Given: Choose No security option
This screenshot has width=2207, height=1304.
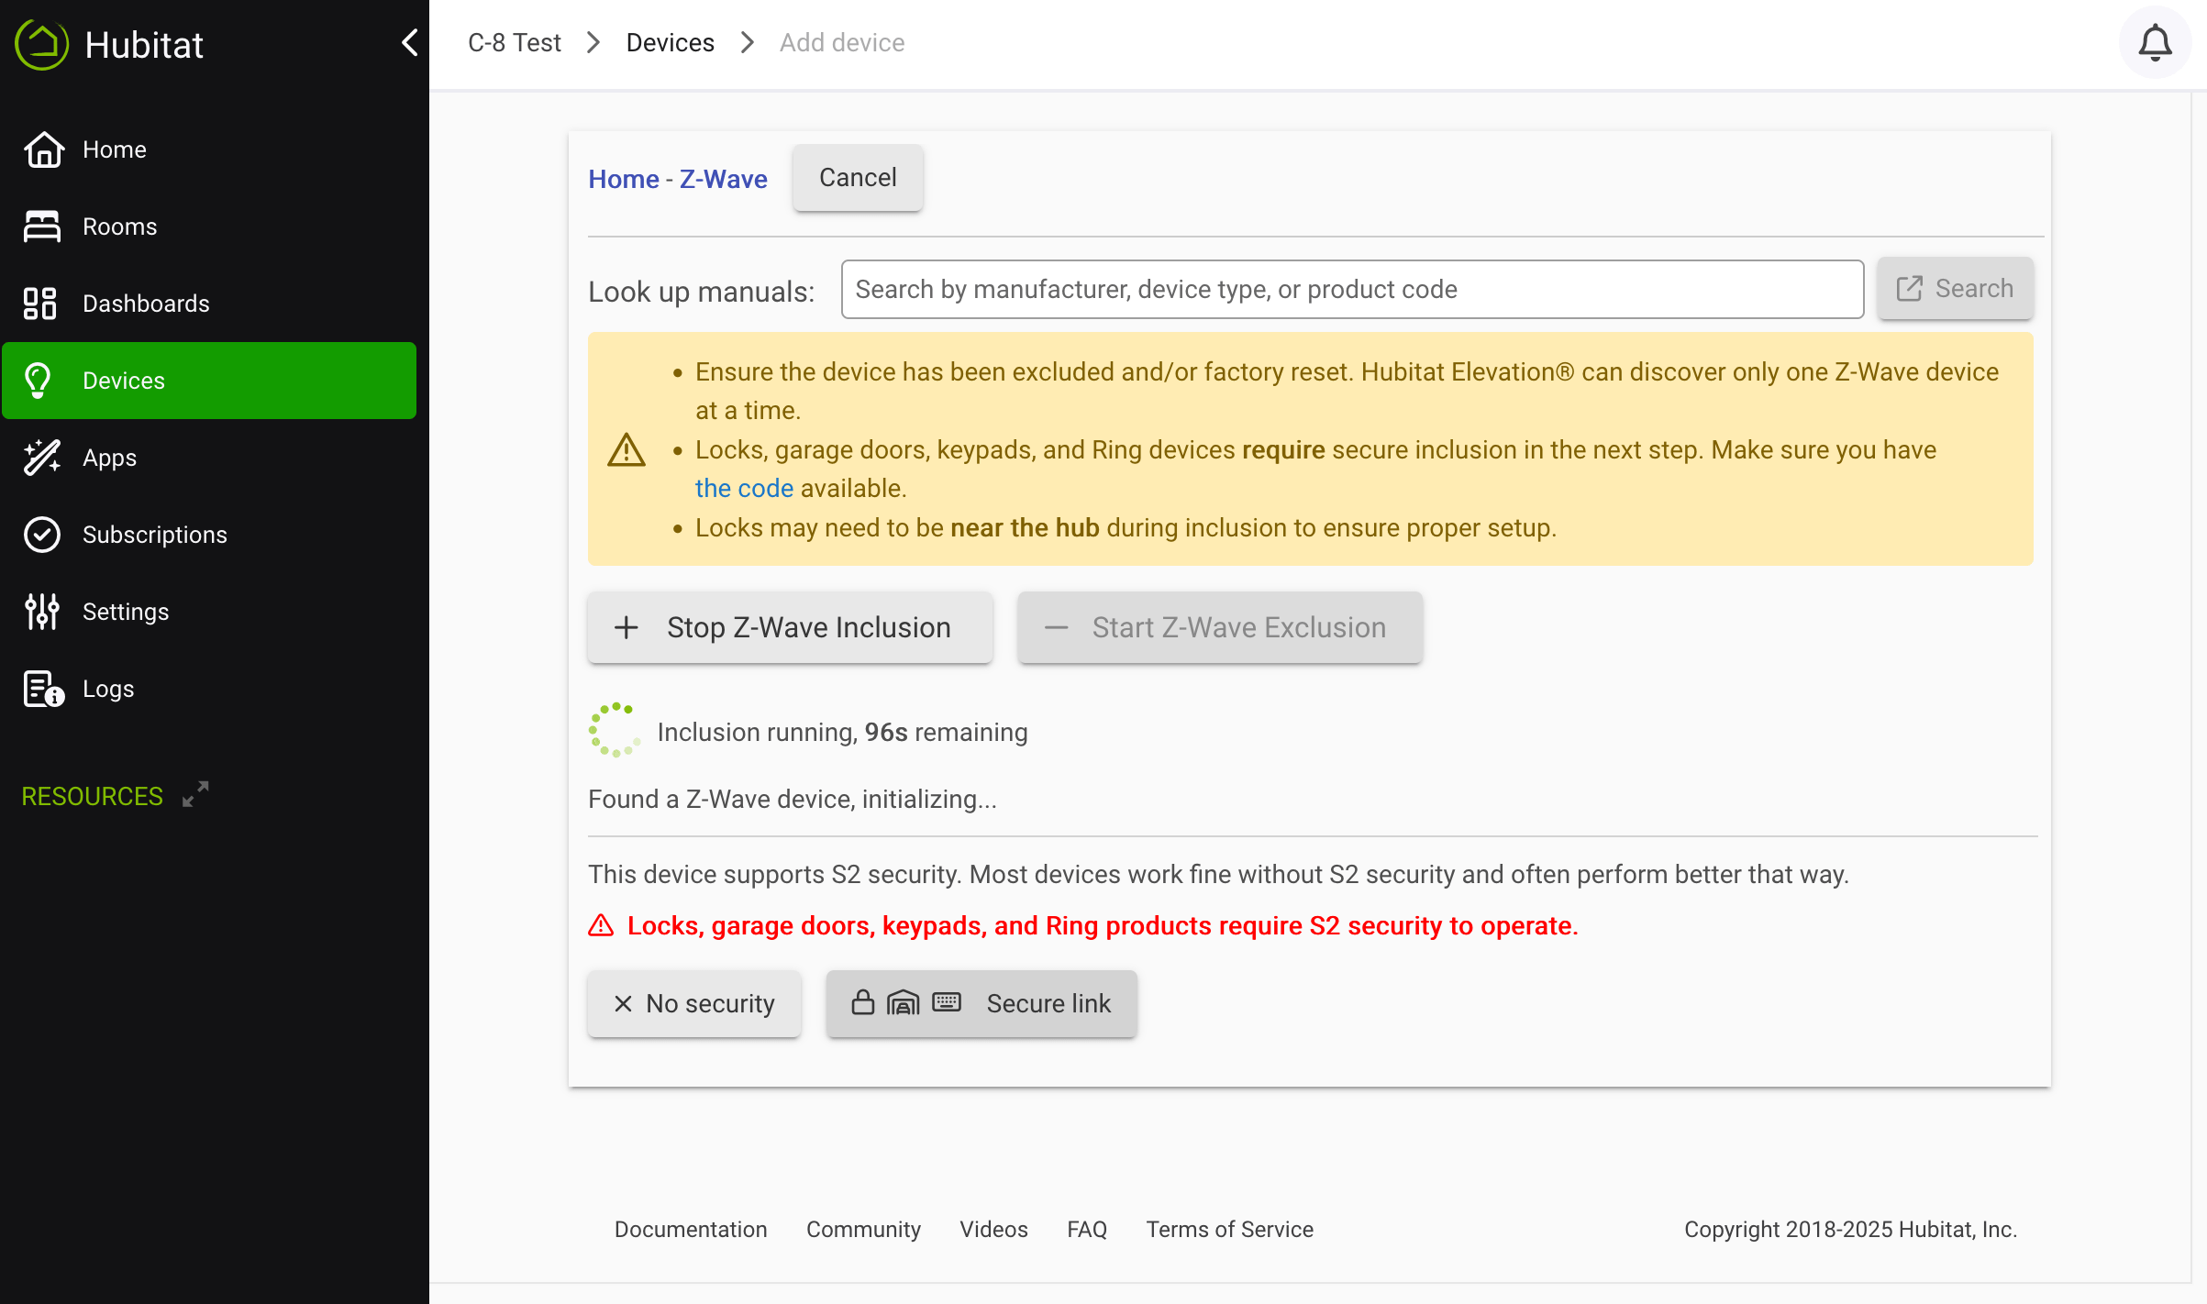Looking at the screenshot, I should click(694, 1004).
